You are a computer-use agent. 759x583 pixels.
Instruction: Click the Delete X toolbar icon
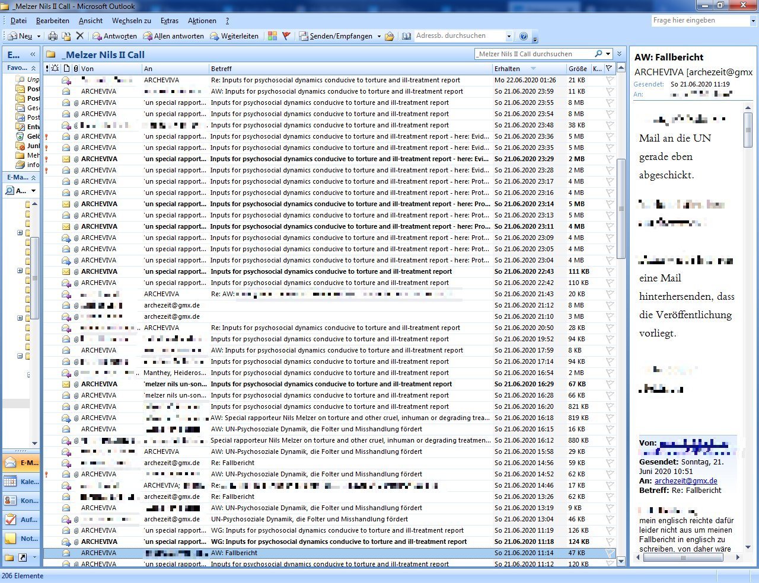click(x=80, y=36)
